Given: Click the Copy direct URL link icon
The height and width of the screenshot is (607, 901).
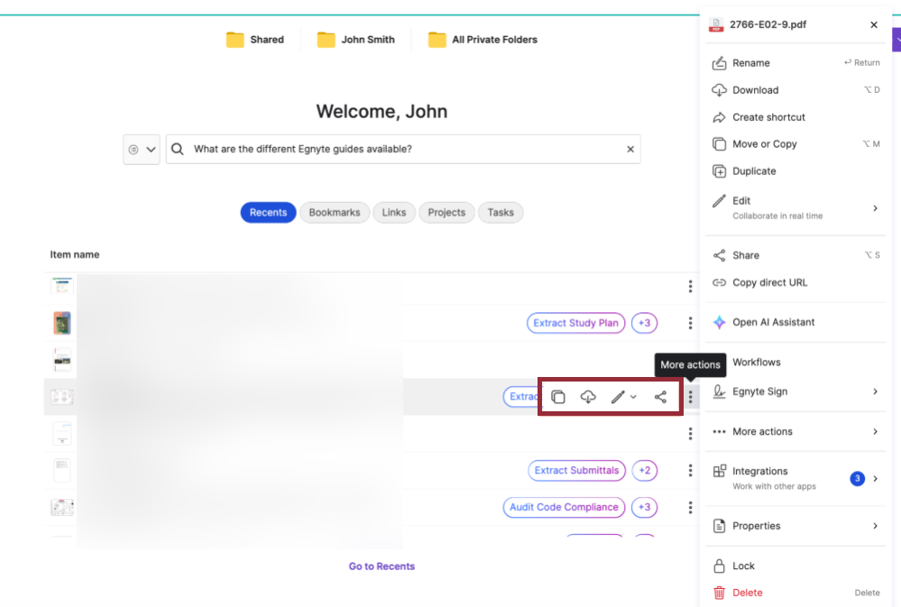Looking at the screenshot, I should (719, 282).
